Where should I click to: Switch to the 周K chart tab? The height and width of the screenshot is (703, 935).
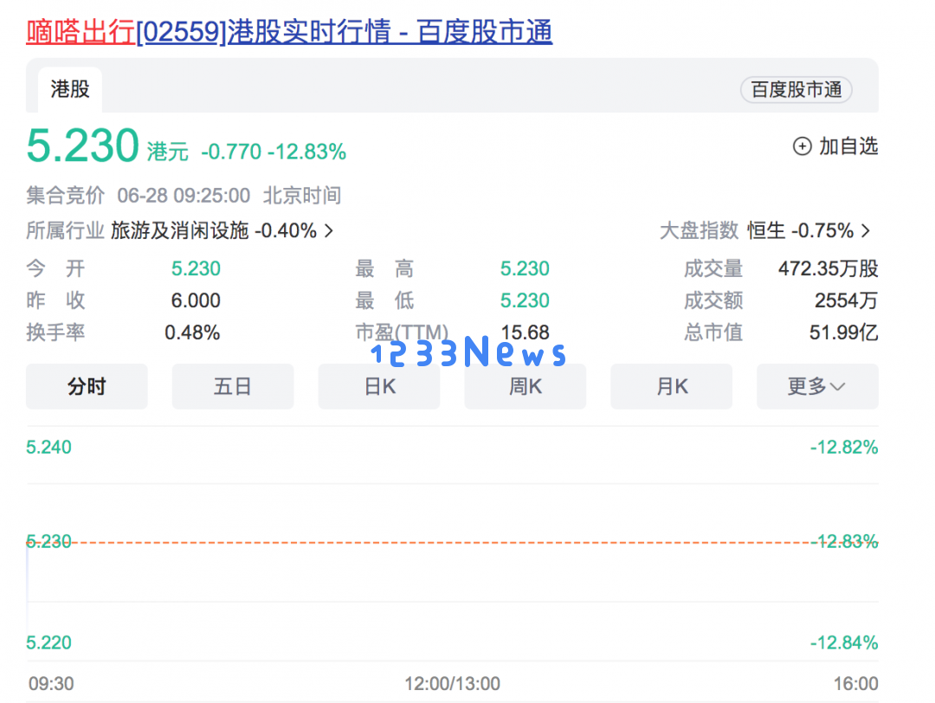pyautogui.click(x=526, y=386)
